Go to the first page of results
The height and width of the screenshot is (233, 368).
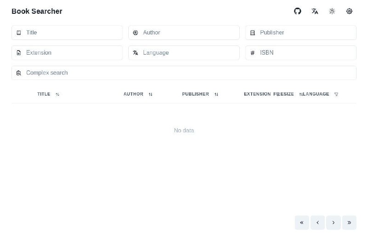(x=302, y=222)
